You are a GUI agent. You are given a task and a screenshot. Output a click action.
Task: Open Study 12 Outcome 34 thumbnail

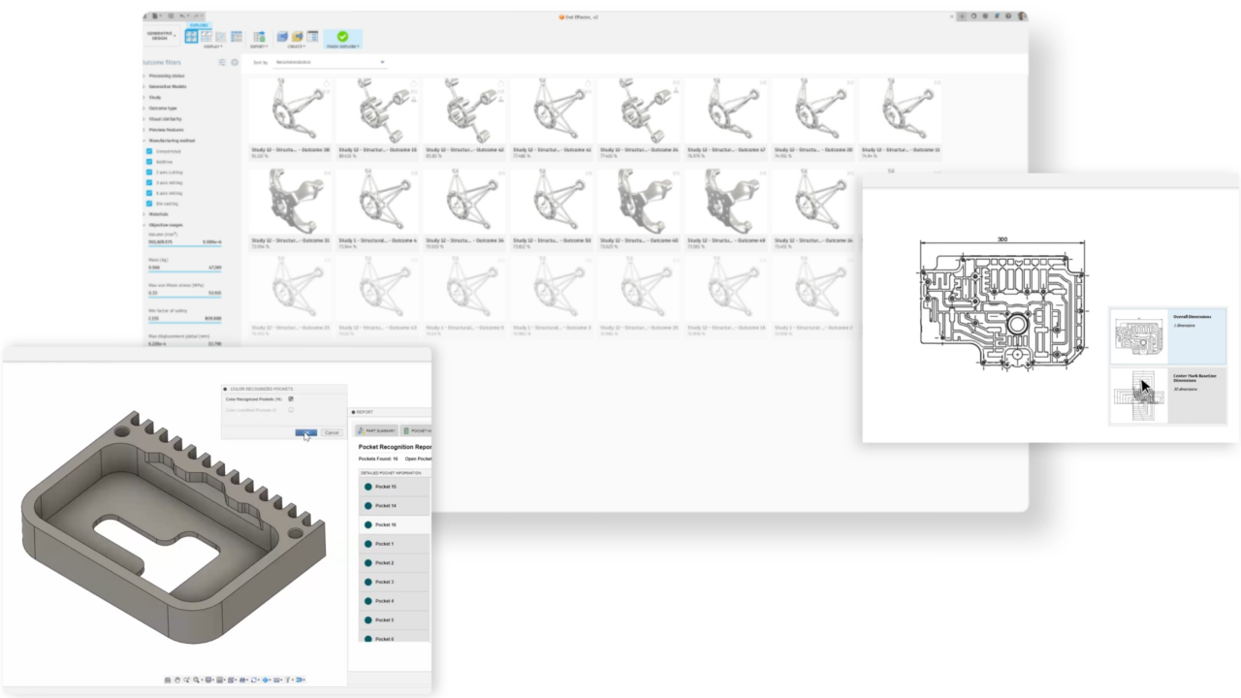465,202
